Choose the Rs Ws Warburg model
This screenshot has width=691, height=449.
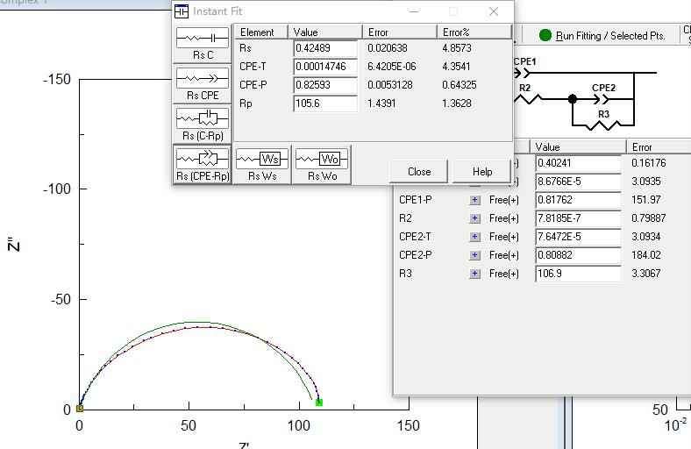[x=262, y=164]
